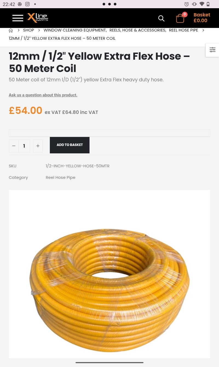This screenshot has width=219, height=367.
Task: Open the filter sliders side panel
Action: tap(212, 50)
